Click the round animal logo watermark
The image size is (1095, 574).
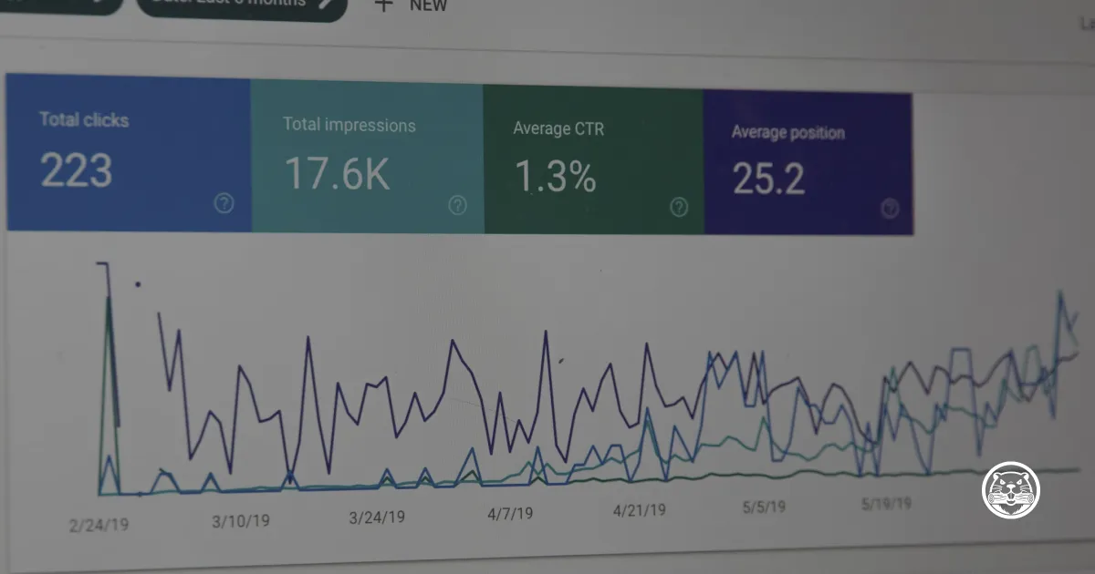coord(1011,491)
